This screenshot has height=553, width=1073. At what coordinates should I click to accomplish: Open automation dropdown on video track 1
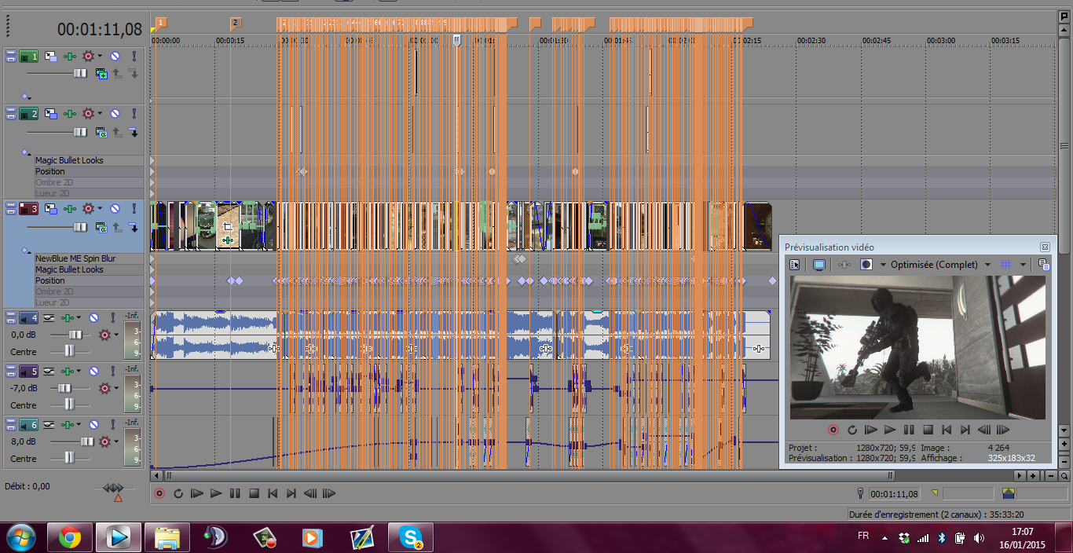click(100, 57)
